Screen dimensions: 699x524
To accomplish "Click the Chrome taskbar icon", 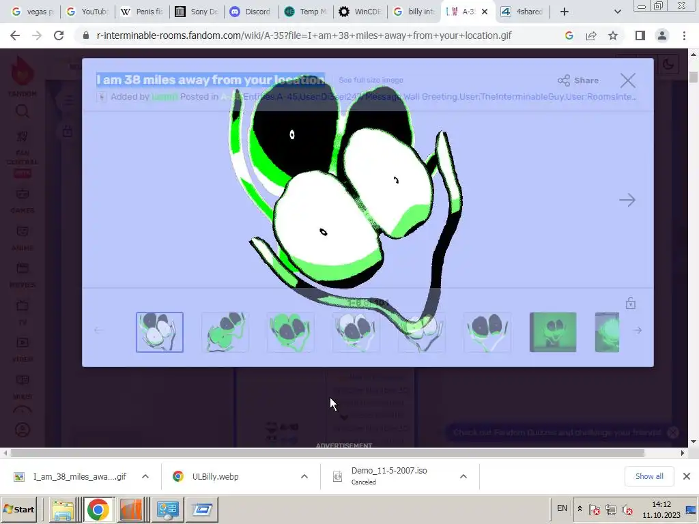I will (x=98, y=509).
